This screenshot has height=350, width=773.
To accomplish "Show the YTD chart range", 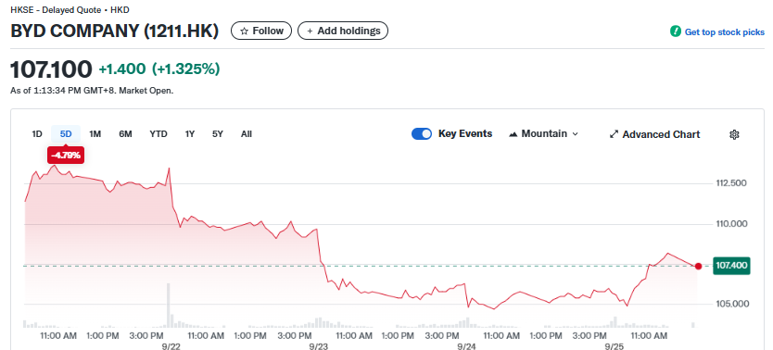I will (x=158, y=134).
